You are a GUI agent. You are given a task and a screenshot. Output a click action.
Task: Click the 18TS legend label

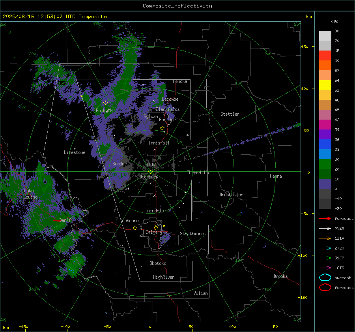click(x=339, y=268)
